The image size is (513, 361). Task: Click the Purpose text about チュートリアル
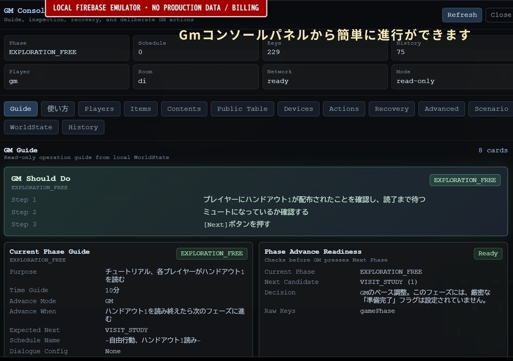[x=175, y=275]
